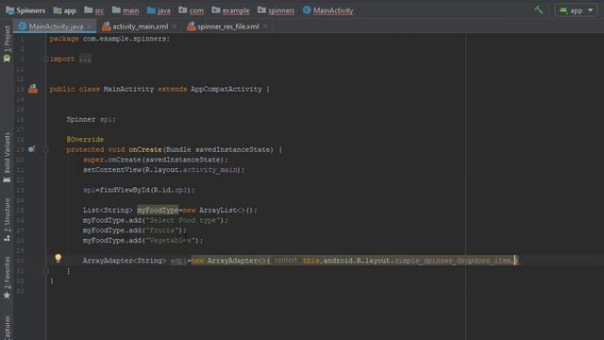
Task: Click the src folder breadcrumb
Action: pyautogui.click(x=94, y=10)
